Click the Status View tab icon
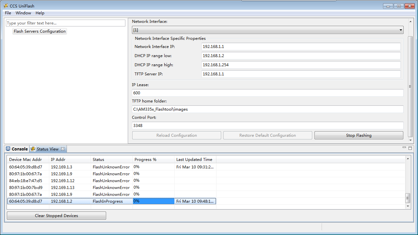This screenshot has width=418, height=235. click(x=33, y=149)
